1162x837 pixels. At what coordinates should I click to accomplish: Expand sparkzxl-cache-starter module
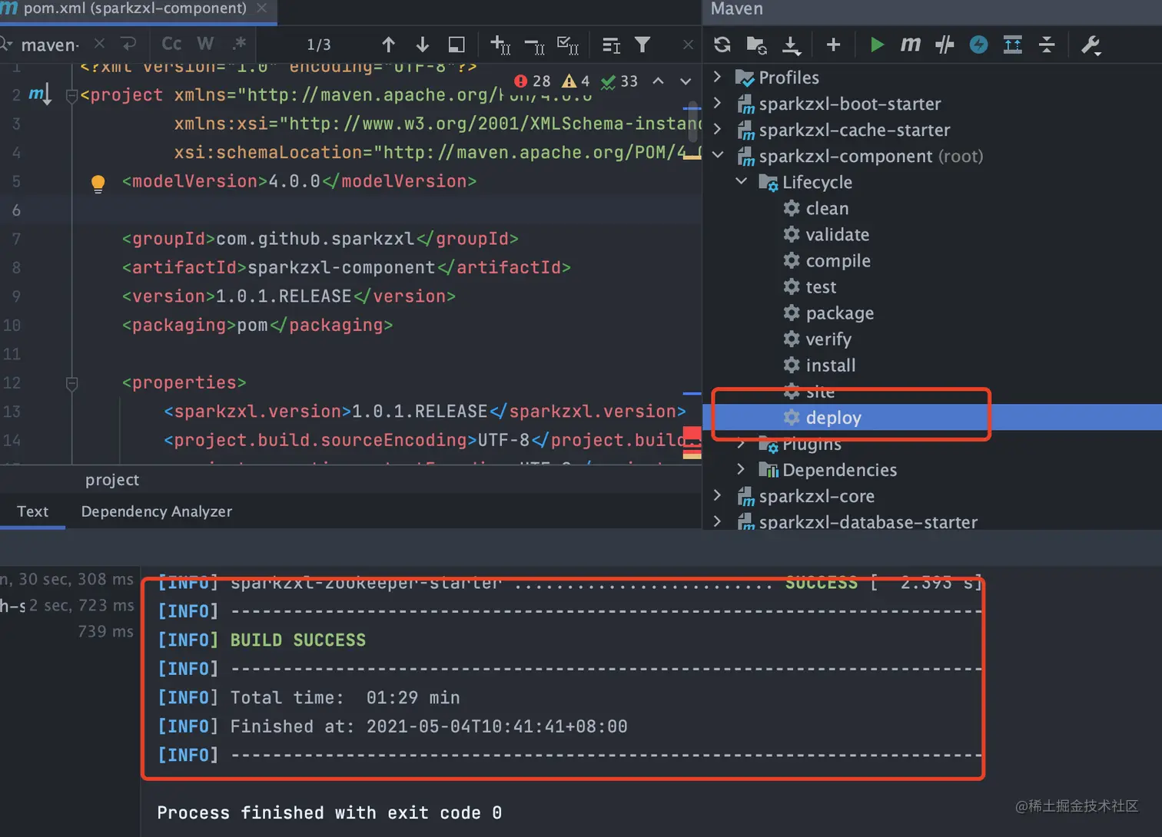pyautogui.click(x=717, y=129)
